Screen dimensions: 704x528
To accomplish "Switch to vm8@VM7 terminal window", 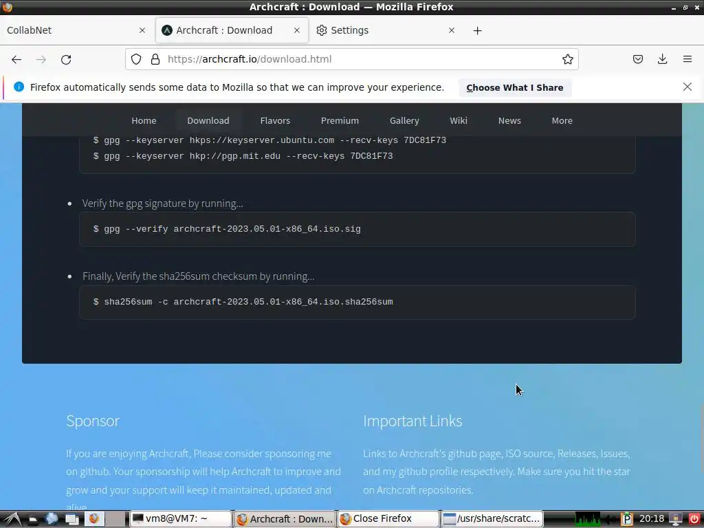I will (181, 519).
